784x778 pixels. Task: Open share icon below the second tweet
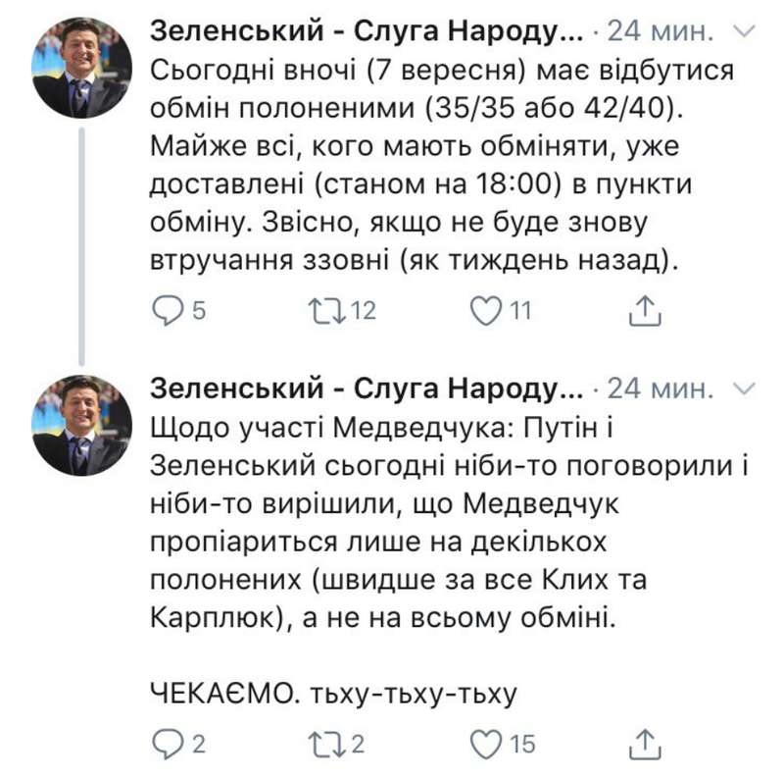[645, 741]
